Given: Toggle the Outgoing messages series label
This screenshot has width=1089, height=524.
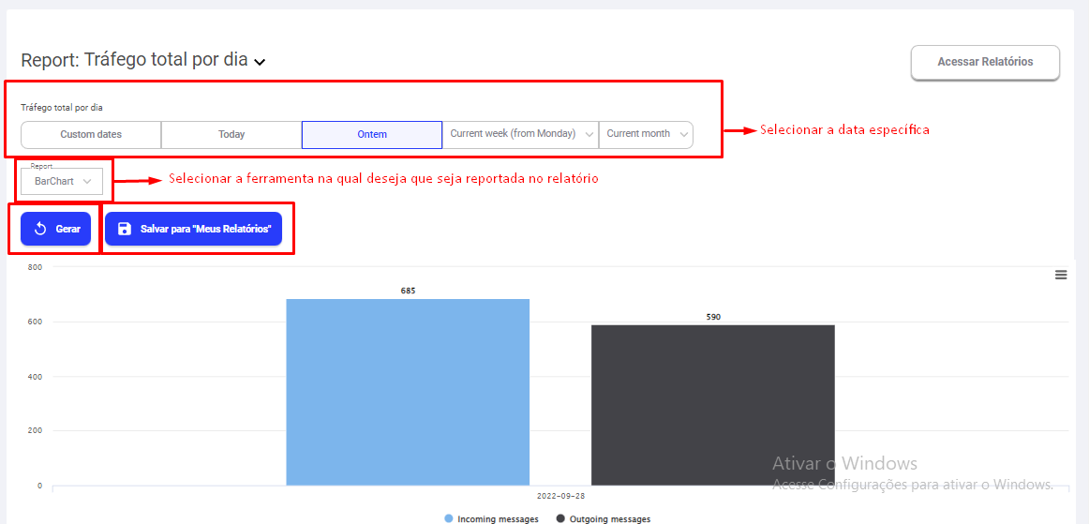Looking at the screenshot, I should point(609,518).
